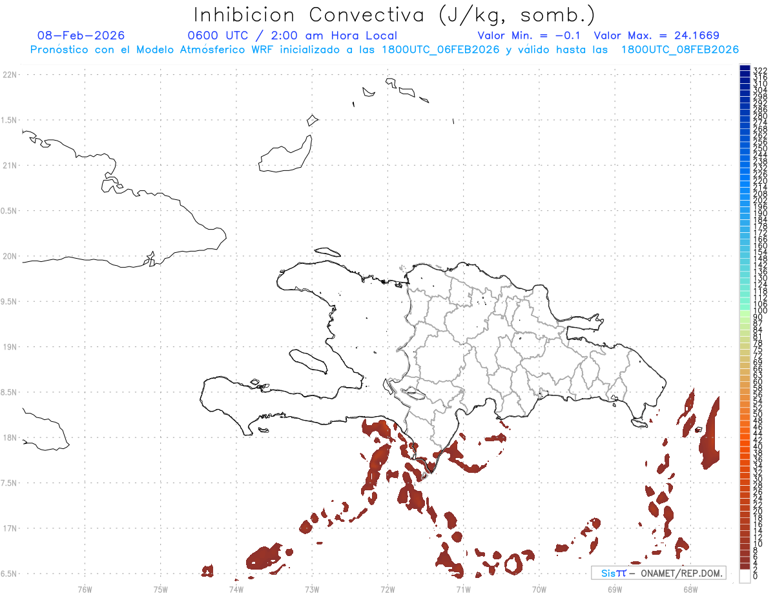Click the "Valor Max. = 24.1669" readout
The image size is (775, 598).
pyautogui.click(x=656, y=35)
